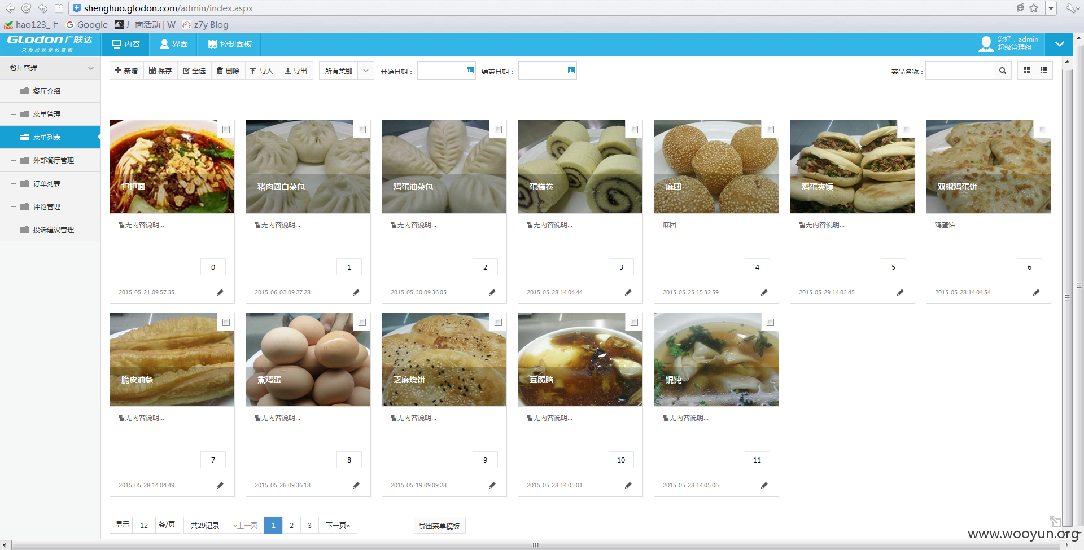Click the pencil edit icon on 担担面 card
Viewport: 1084px width, 550px height.
pos(220,292)
